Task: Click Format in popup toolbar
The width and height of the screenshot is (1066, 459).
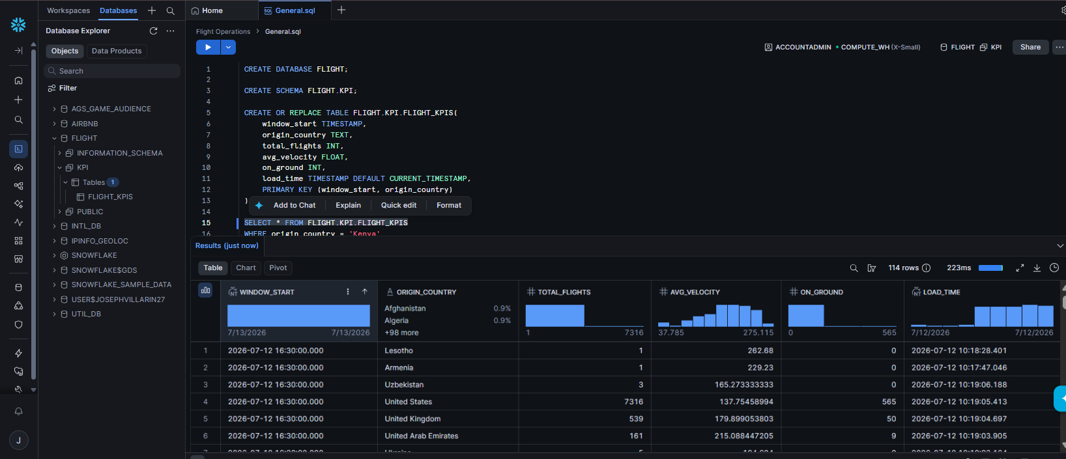Action: (x=449, y=205)
